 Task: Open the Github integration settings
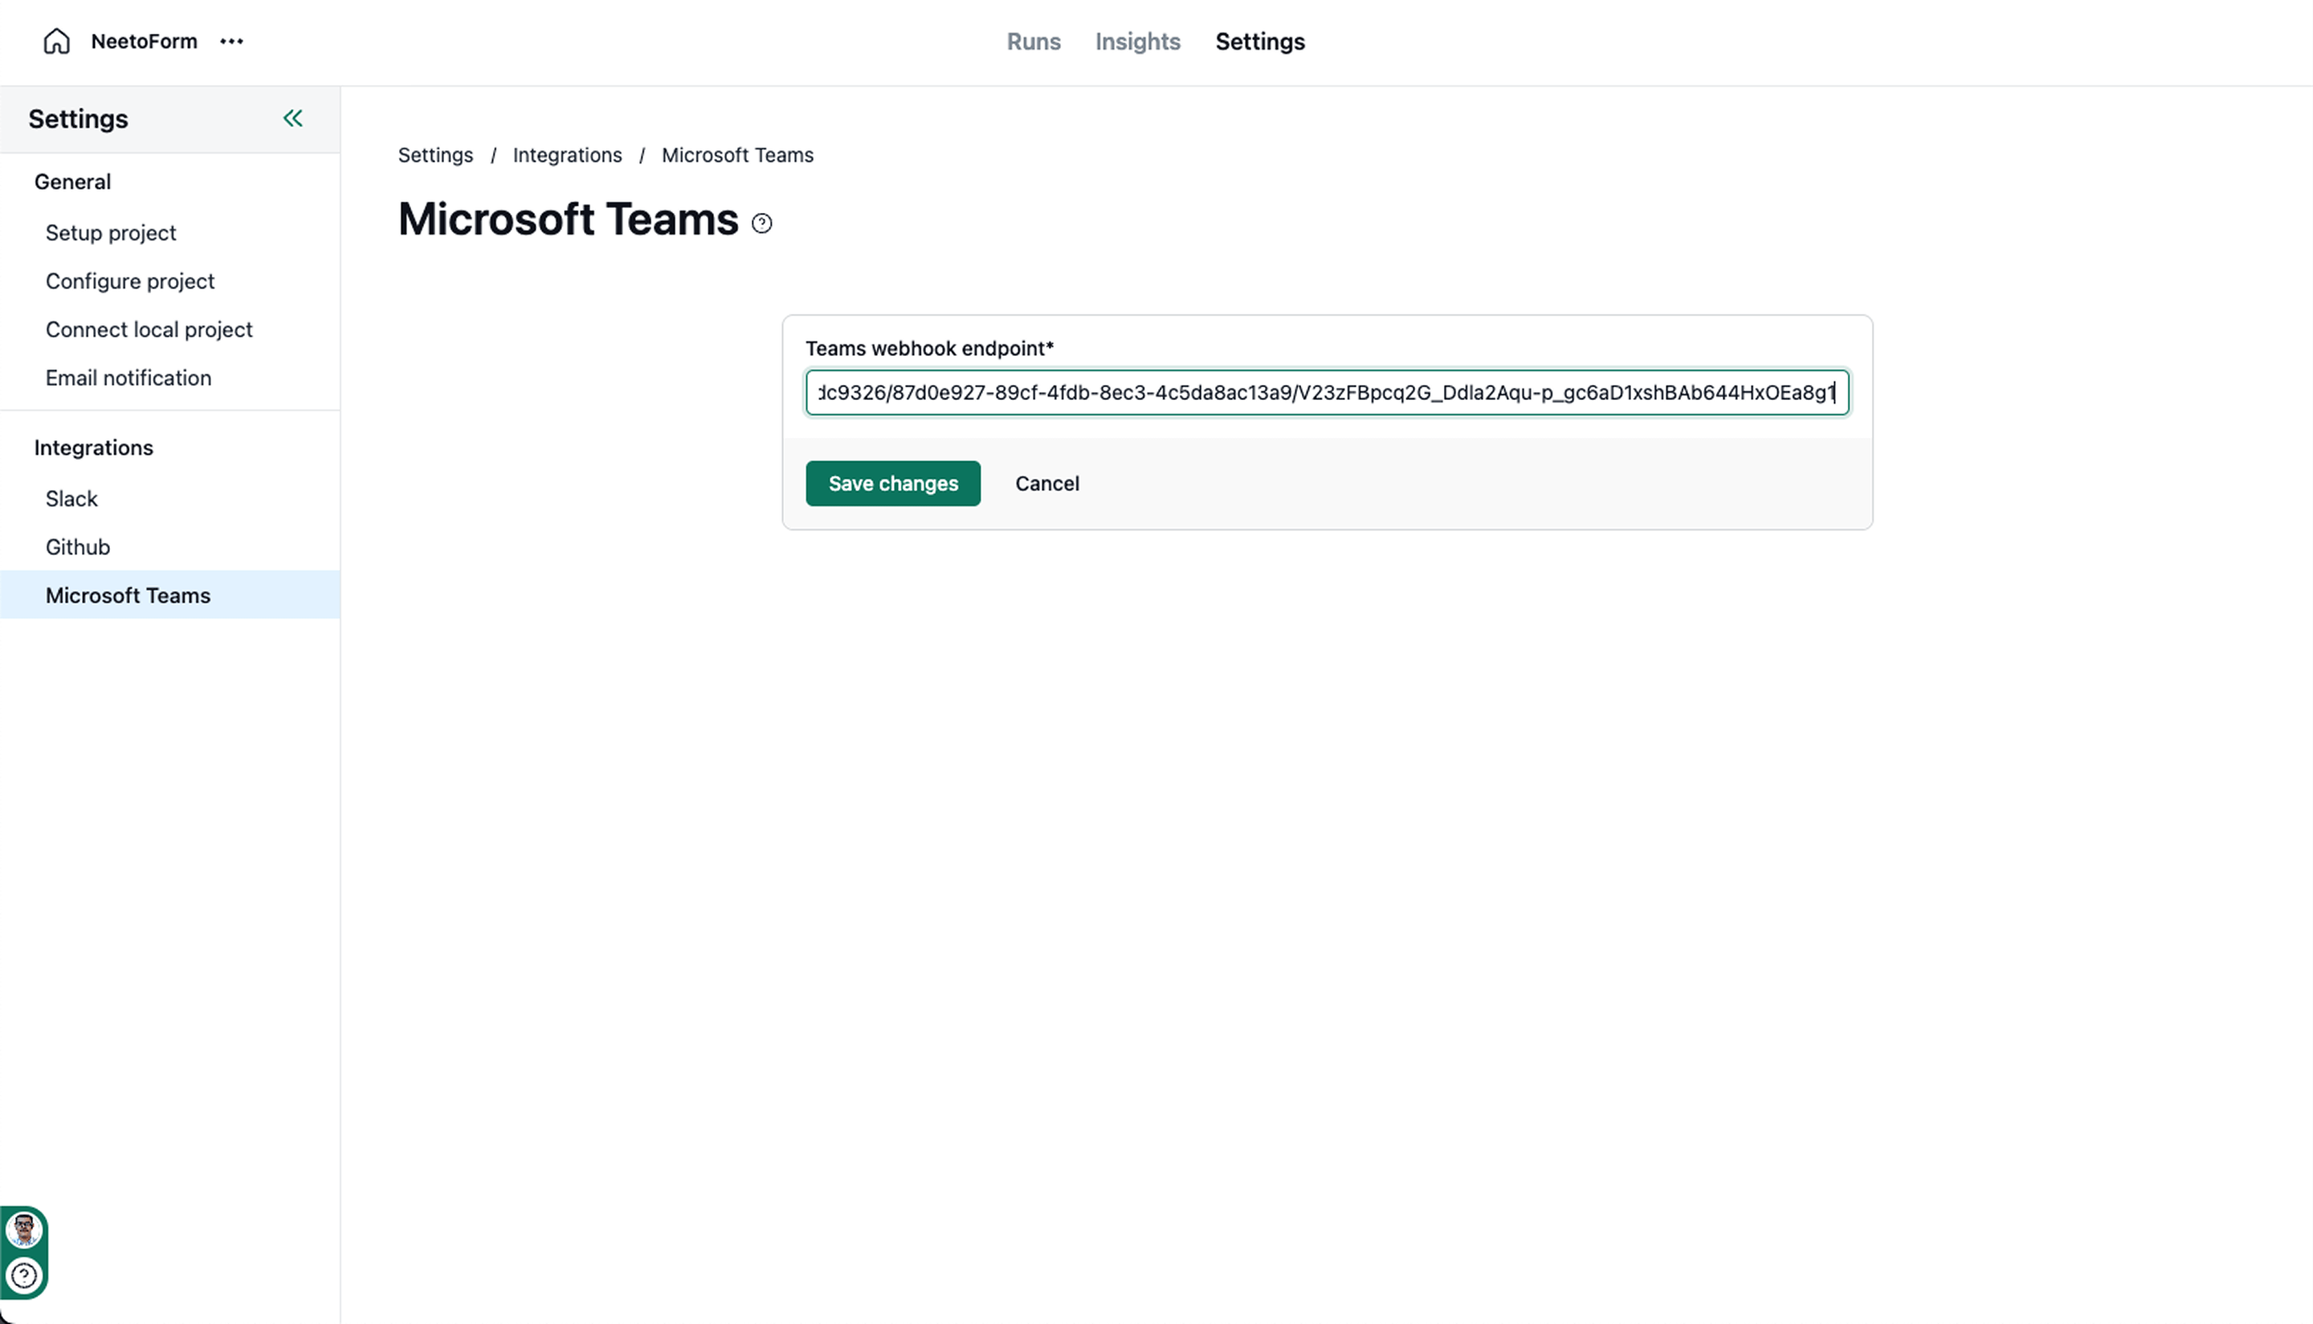(78, 546)
